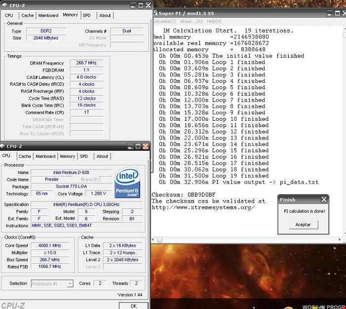Maximize the Super PI window
The width and height of the screenshot is (346, 309).
coord(338,13)
